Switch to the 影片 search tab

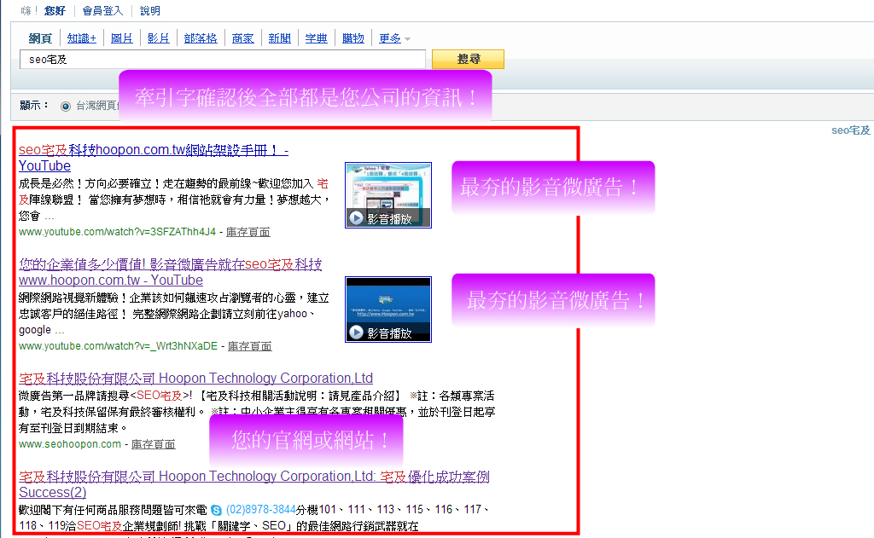[x=158, y=38]
